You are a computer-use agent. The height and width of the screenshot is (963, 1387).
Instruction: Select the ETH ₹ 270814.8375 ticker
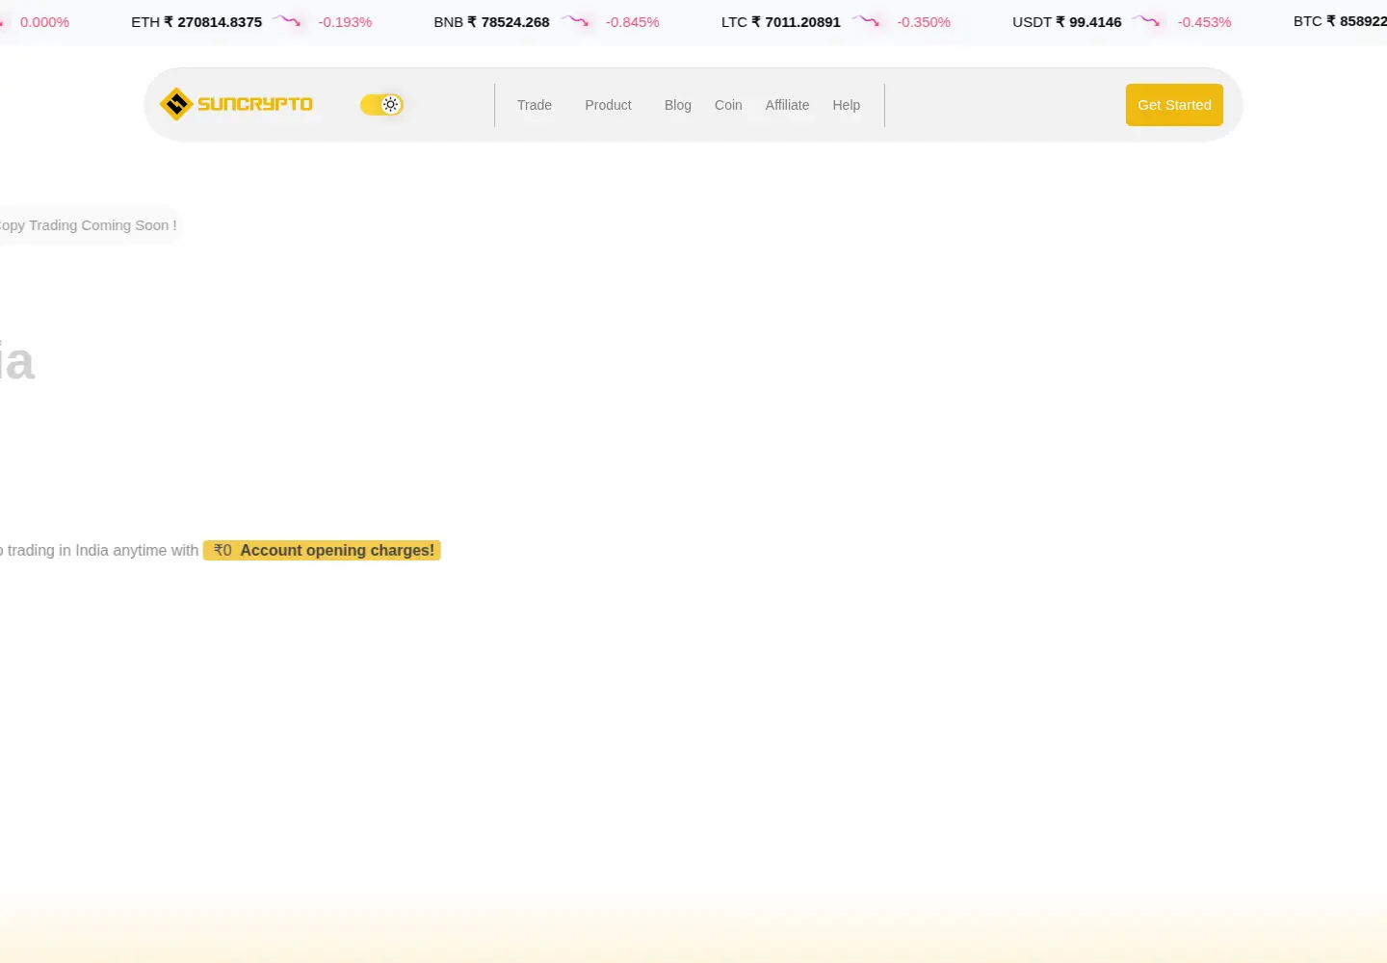tap(196, 21)
